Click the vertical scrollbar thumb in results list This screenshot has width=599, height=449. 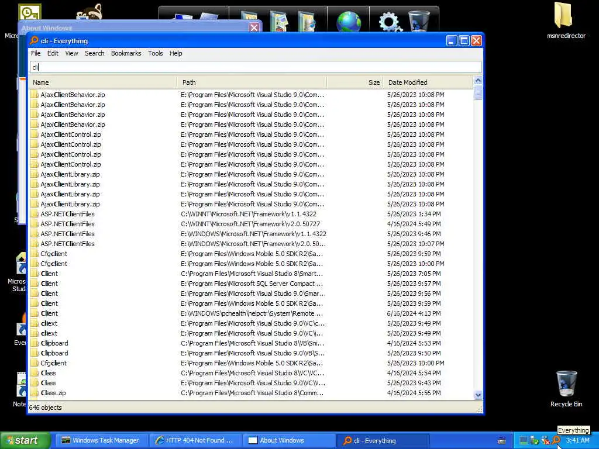(478, 92)
